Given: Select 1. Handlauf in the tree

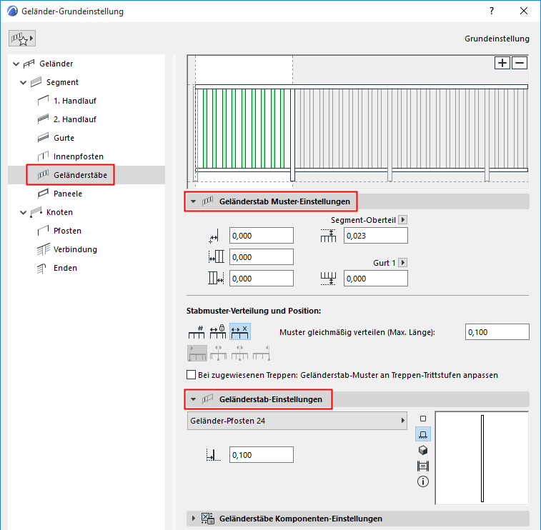Looking at the screenshot, I should click(x=75, y=101).
